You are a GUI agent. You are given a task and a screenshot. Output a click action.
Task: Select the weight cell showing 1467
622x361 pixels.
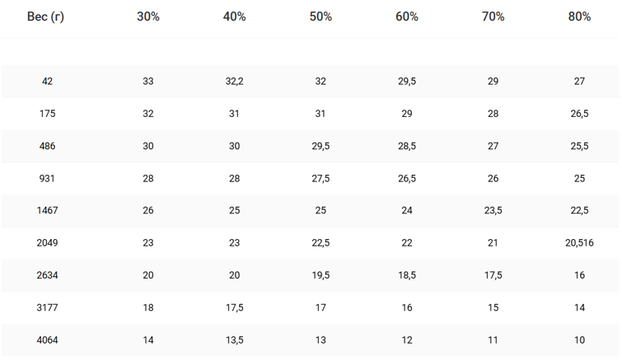pyautogui.click(x=47, y=210)
